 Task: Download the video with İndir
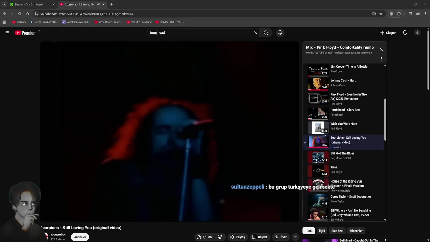coord(281,237)
